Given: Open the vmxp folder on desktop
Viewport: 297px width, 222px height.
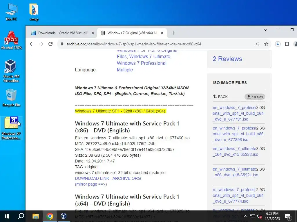Looking at the screenshot, I should pos(34,12).
